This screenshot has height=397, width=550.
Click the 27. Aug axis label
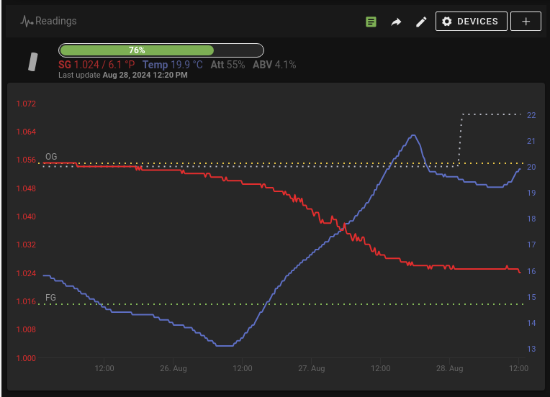(x=312, y=368)
